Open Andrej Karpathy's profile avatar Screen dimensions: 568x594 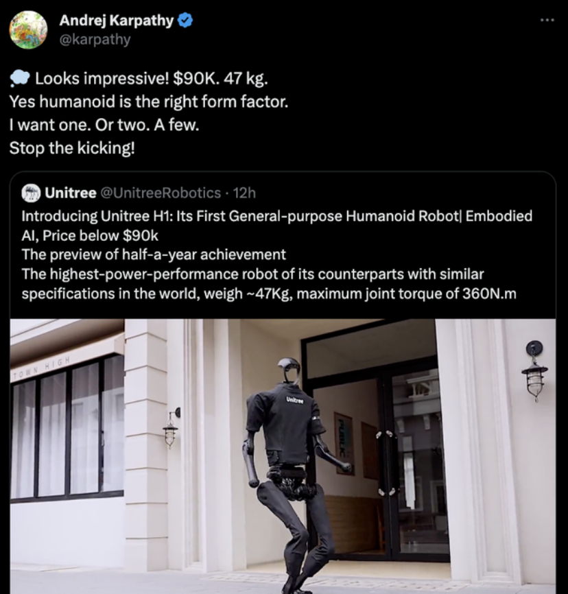[x=28, y=29]
